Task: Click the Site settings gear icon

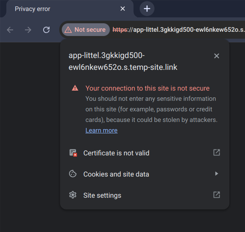Action: click(73, 195)
